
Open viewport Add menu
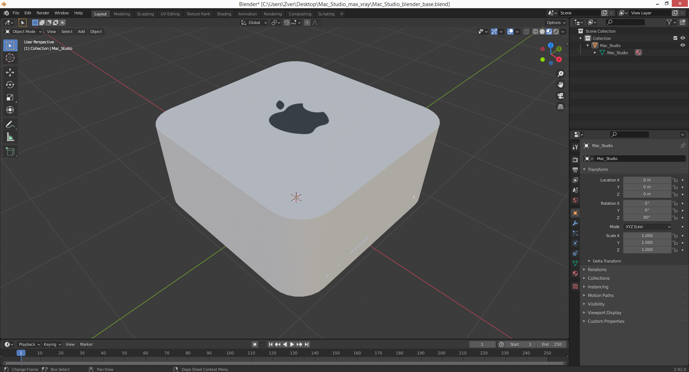pos(81,32)
